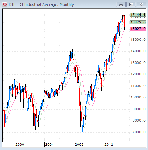Image resolution: width=148 pixels, height=150 pixels.
Task: Click the DJI chart window app icon
Action: coord(5,5)
